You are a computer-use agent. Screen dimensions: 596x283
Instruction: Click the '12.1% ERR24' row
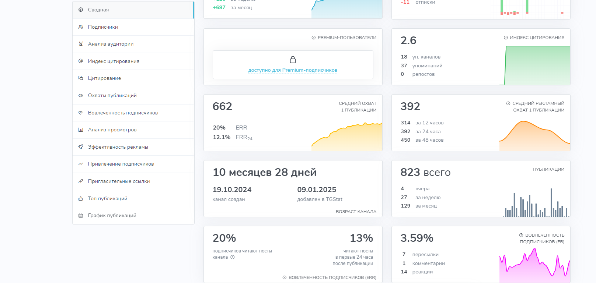pyautogui.click(x=233, y=137)
